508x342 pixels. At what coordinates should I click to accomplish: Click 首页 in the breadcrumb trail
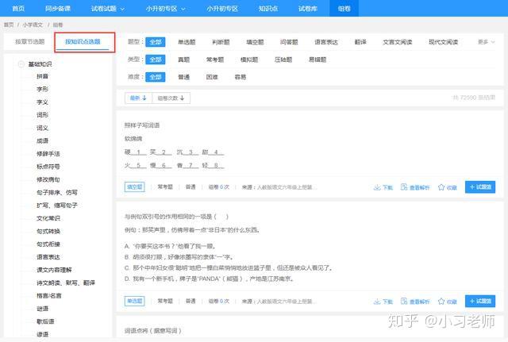pos(9,25)
